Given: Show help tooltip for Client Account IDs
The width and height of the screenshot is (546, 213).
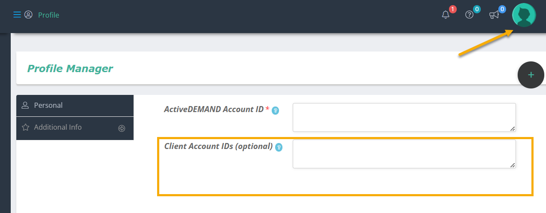Looking at the screenshot, I should [x=279, y=147].
